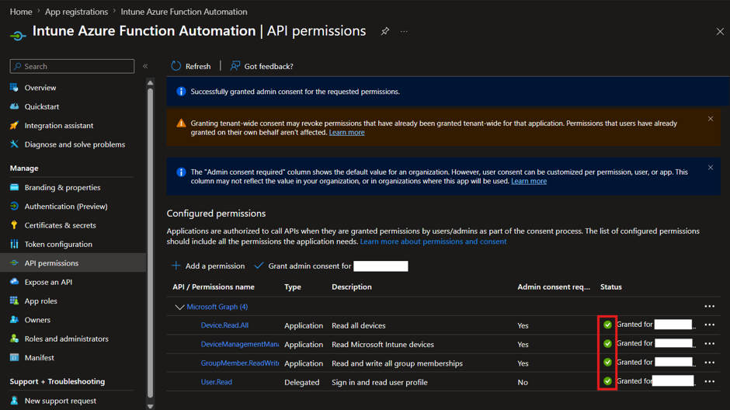730x410 pixels.
Task: Open Learn more about permissions and consent
Action: [433, 241]
